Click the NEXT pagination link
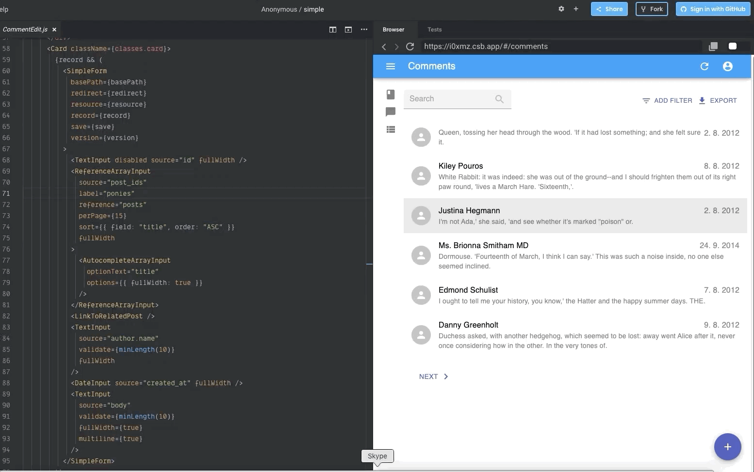 pyautogui.click(x=434, y=377)
